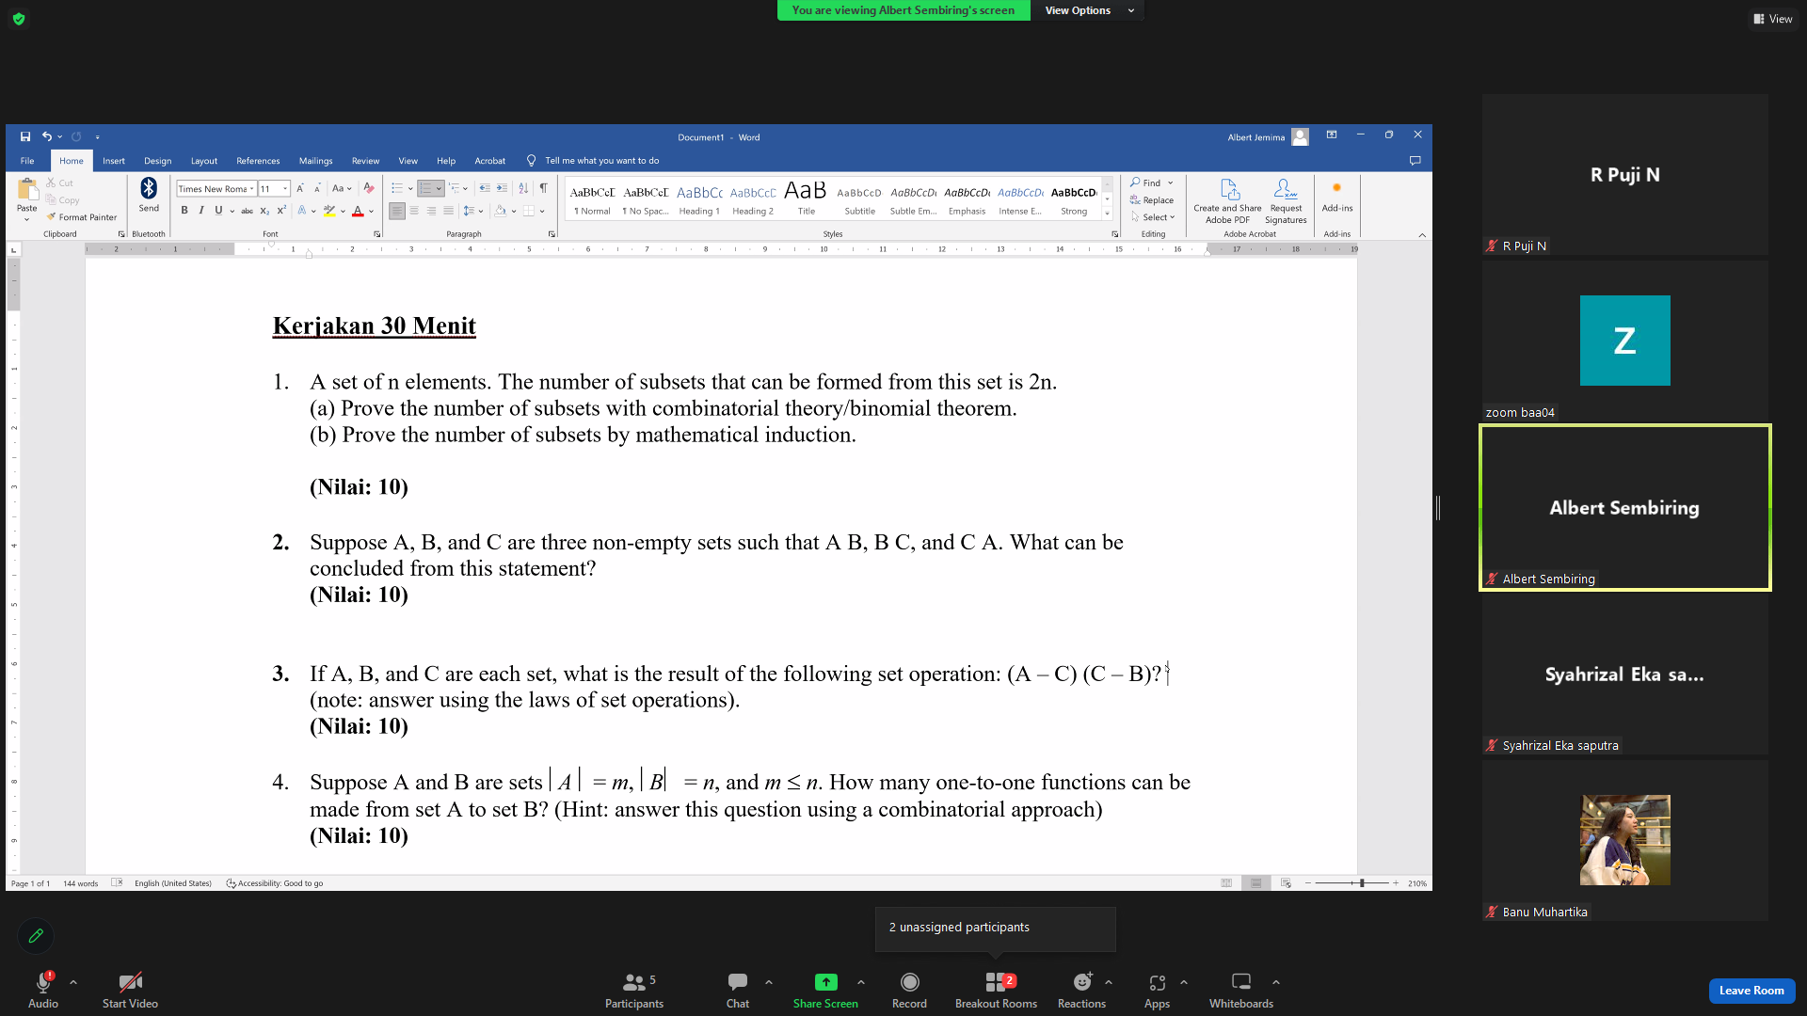Viewport: 1807px width, 1016px height.
Task: Click the Paste clipboard icon
Action: [x=27, y=189]
